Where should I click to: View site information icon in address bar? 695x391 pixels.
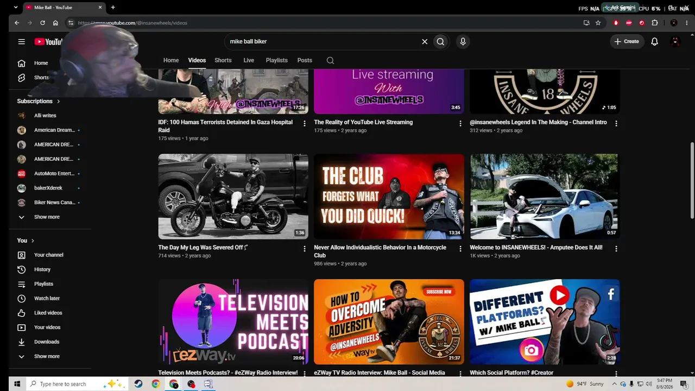tap(71, 23)
